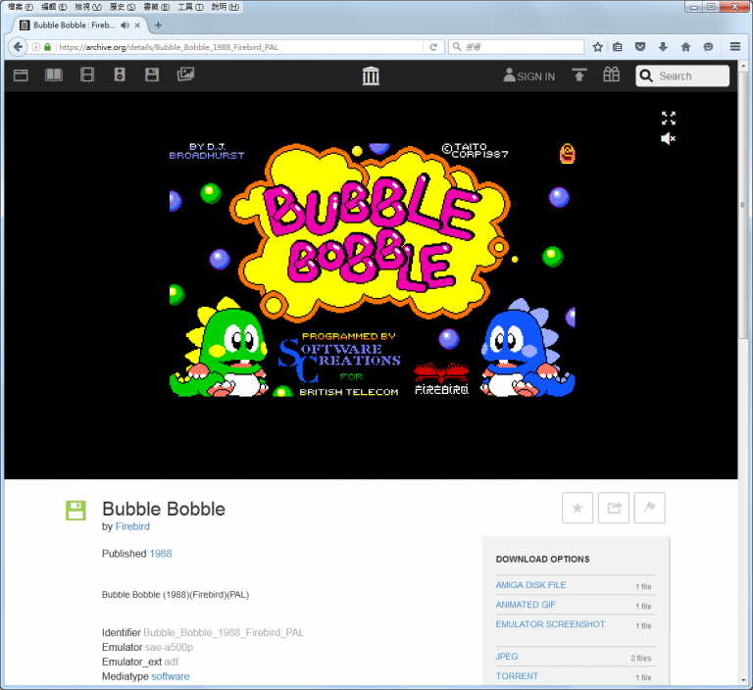Bookmark this page with star icon

click(597, 47)
